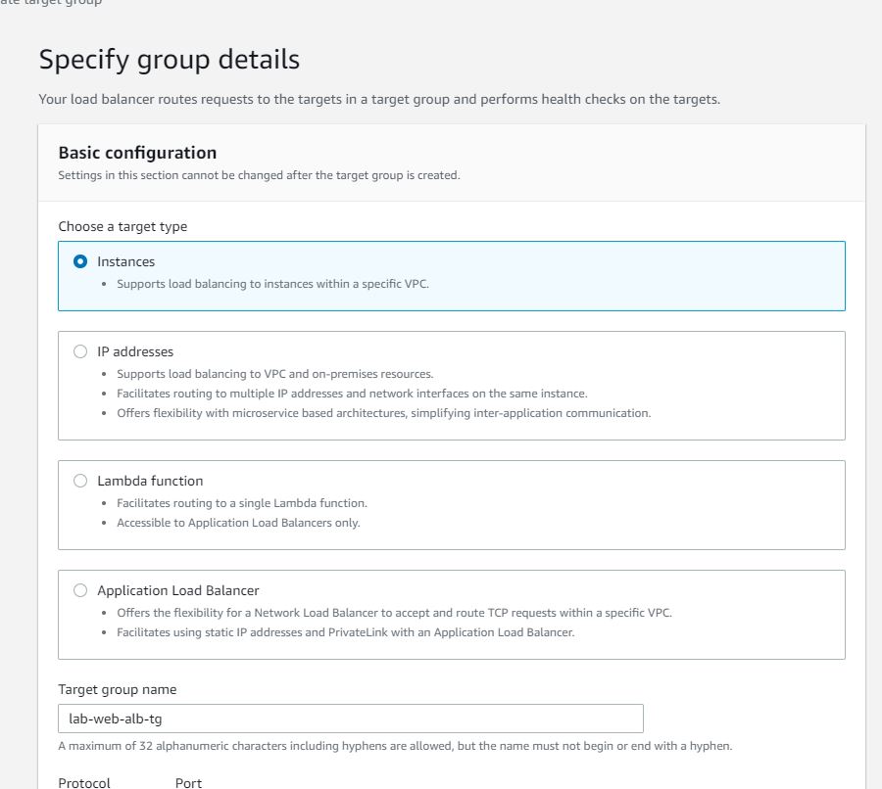Click the 'Lambda function' option label text

[150, 482]
